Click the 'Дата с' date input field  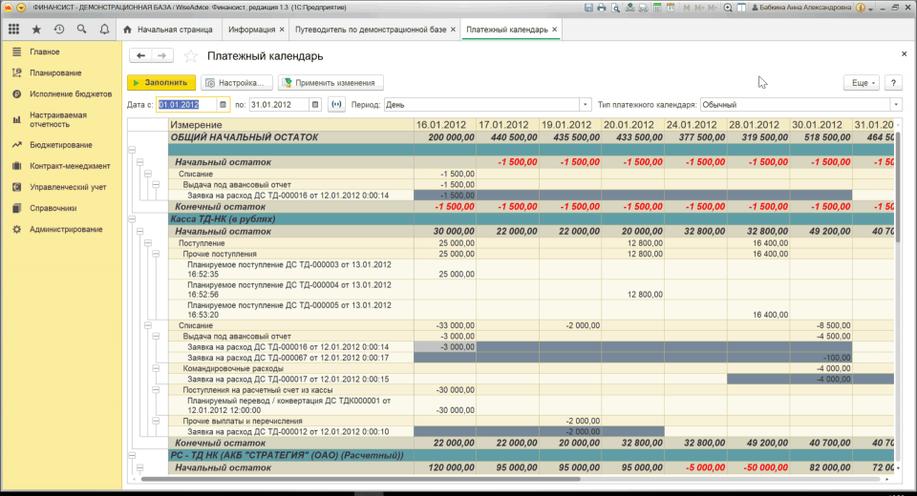point(187,105)
